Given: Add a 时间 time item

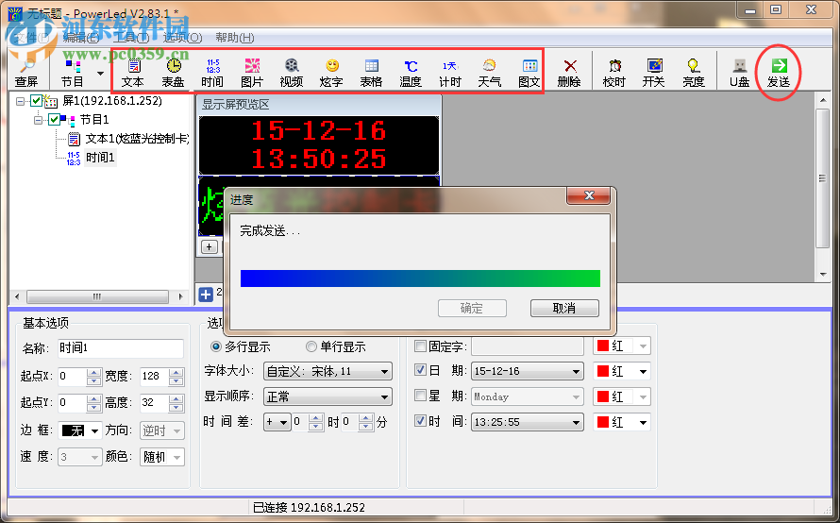Looking at the screenshot, I should click(212, 73).
